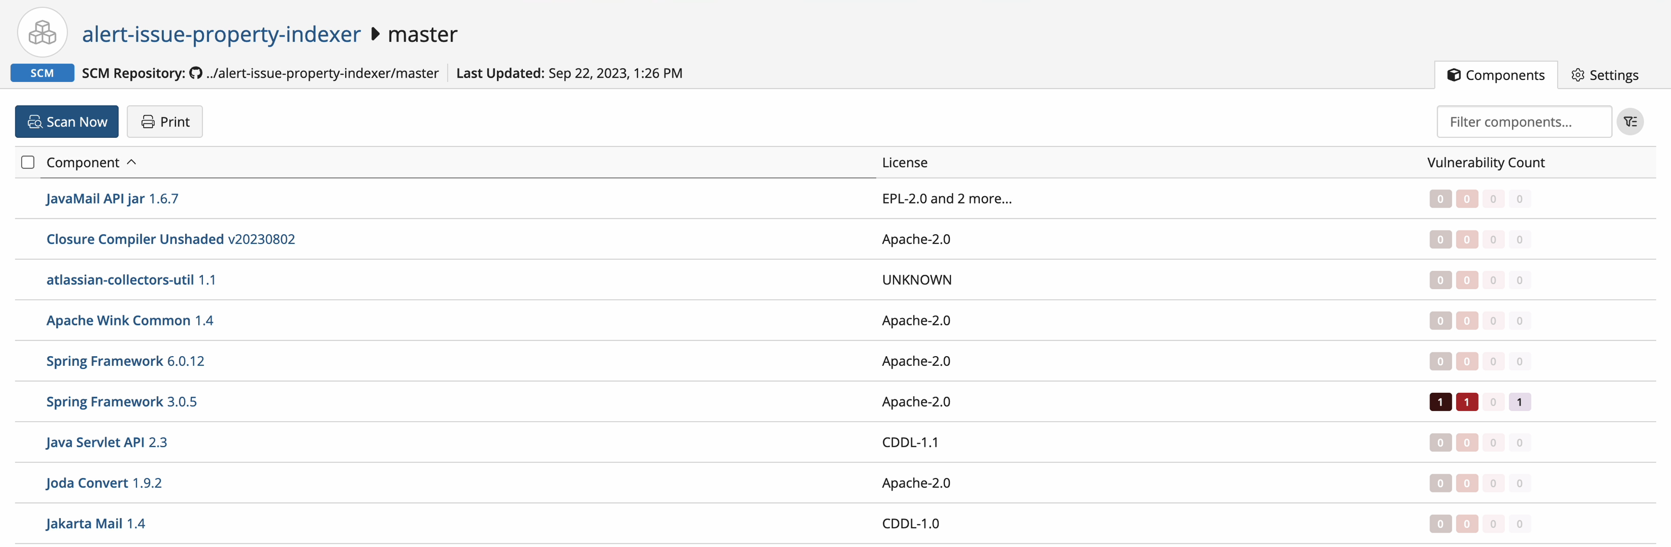Open Closure Compiler Unshaded component link
The image size is (1671, 547).
[x=135, y=240]
